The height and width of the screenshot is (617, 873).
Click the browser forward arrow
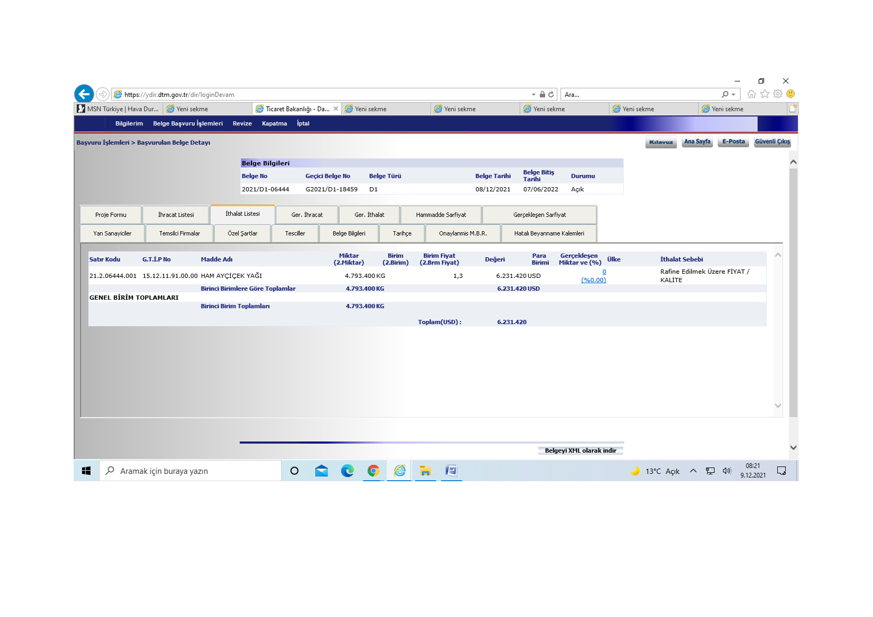[103, 94]
